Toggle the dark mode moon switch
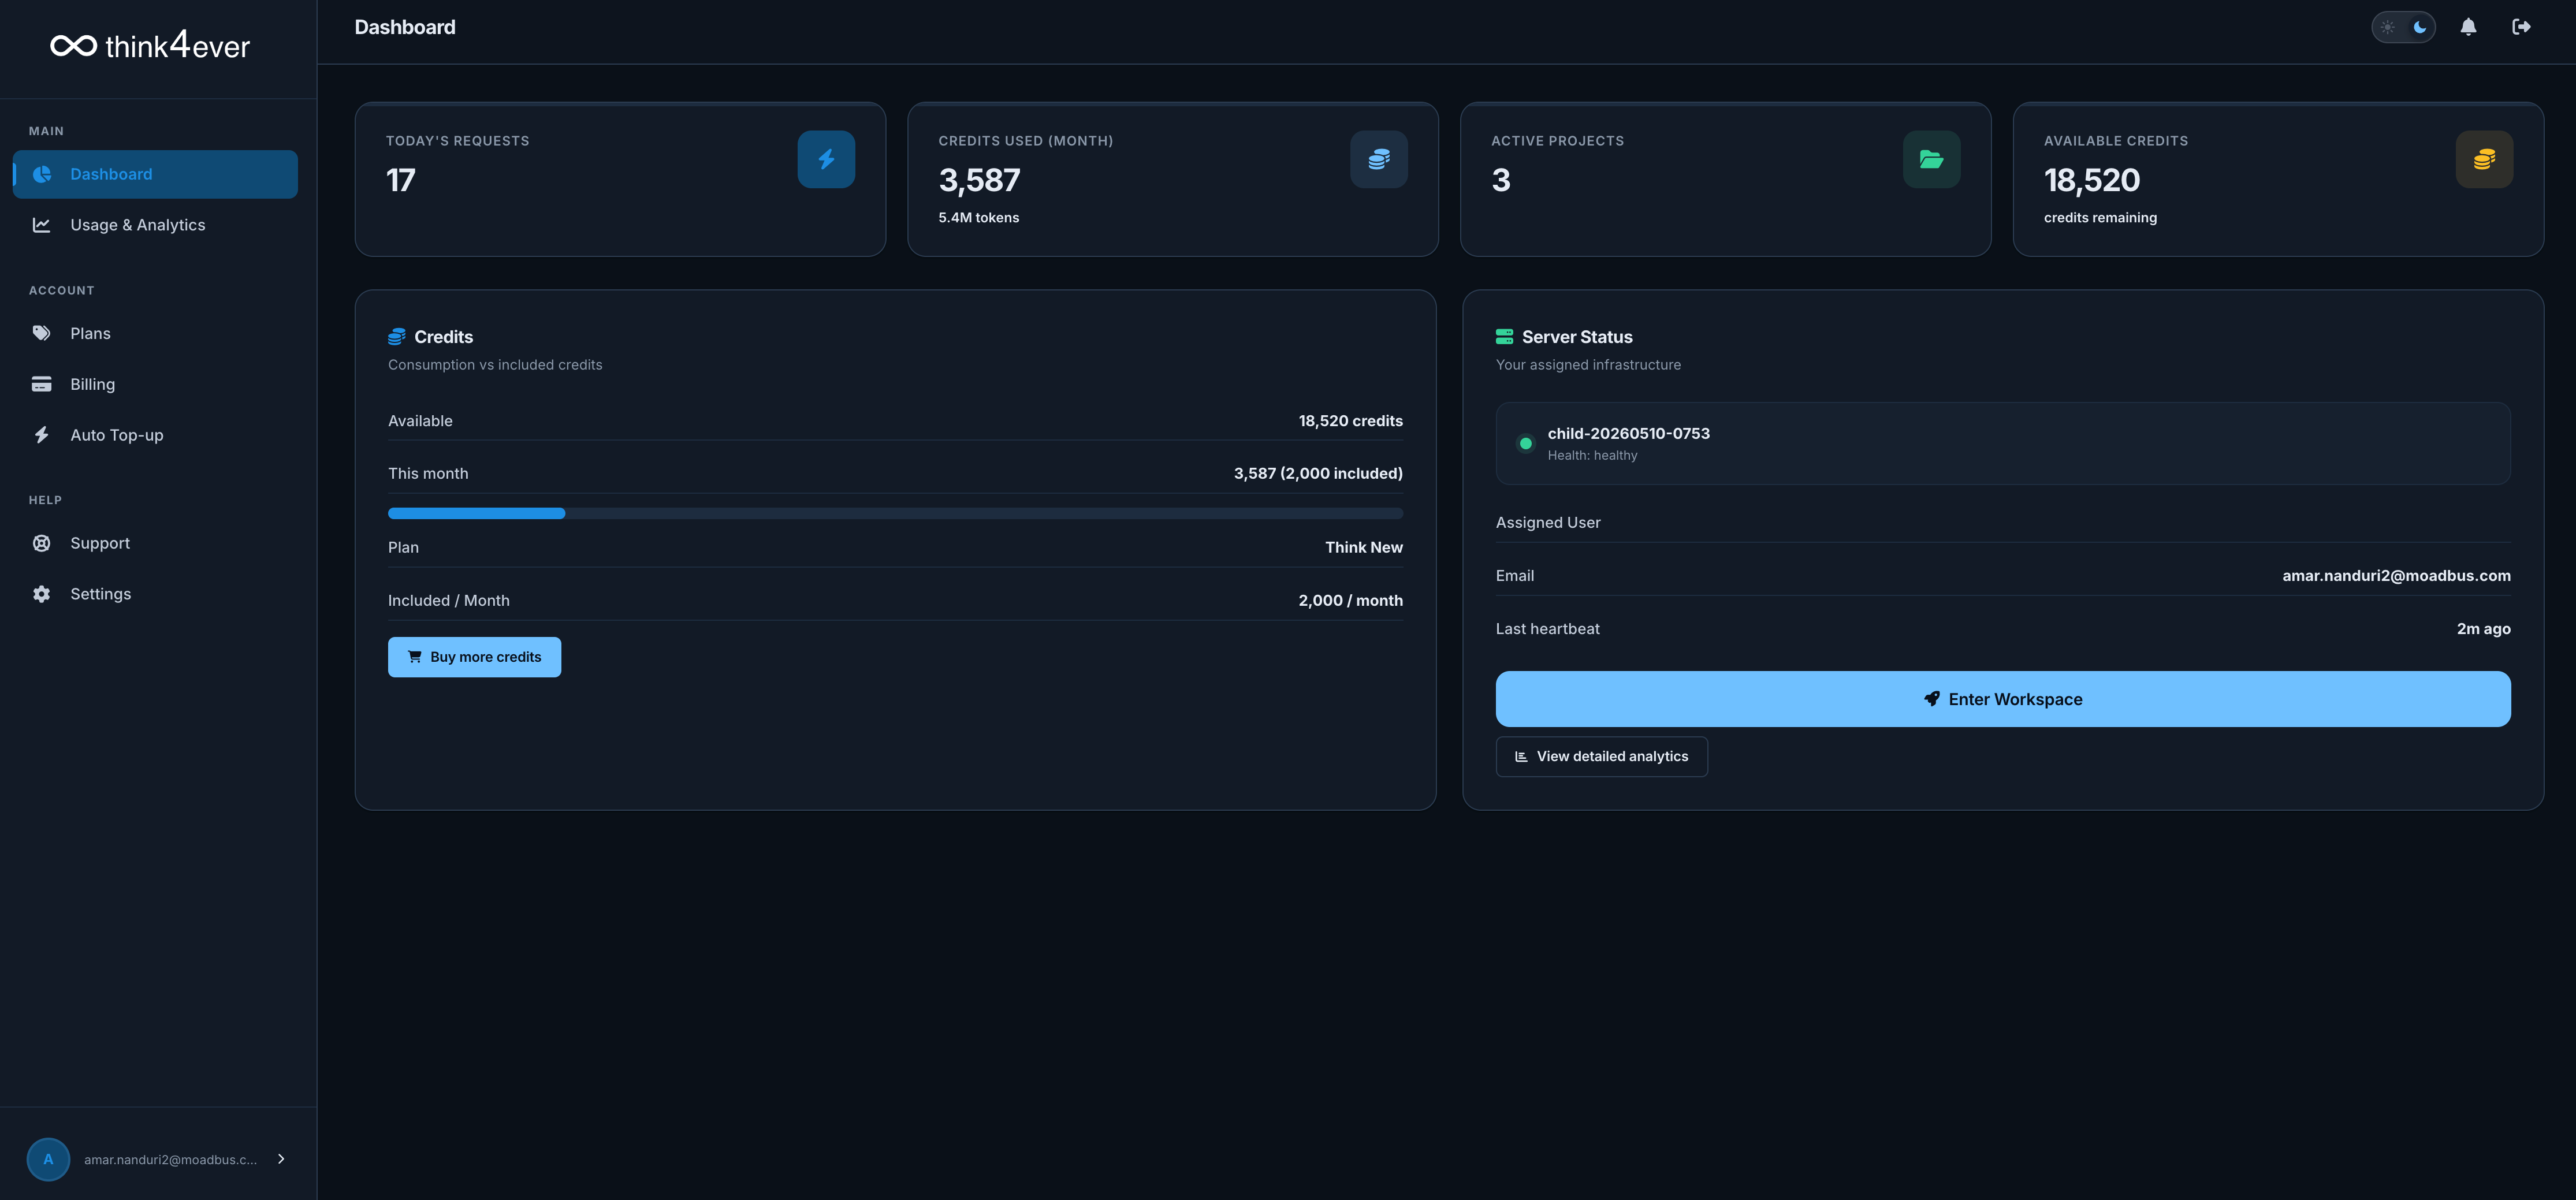2576x1200 pixels. (2420, 27)
